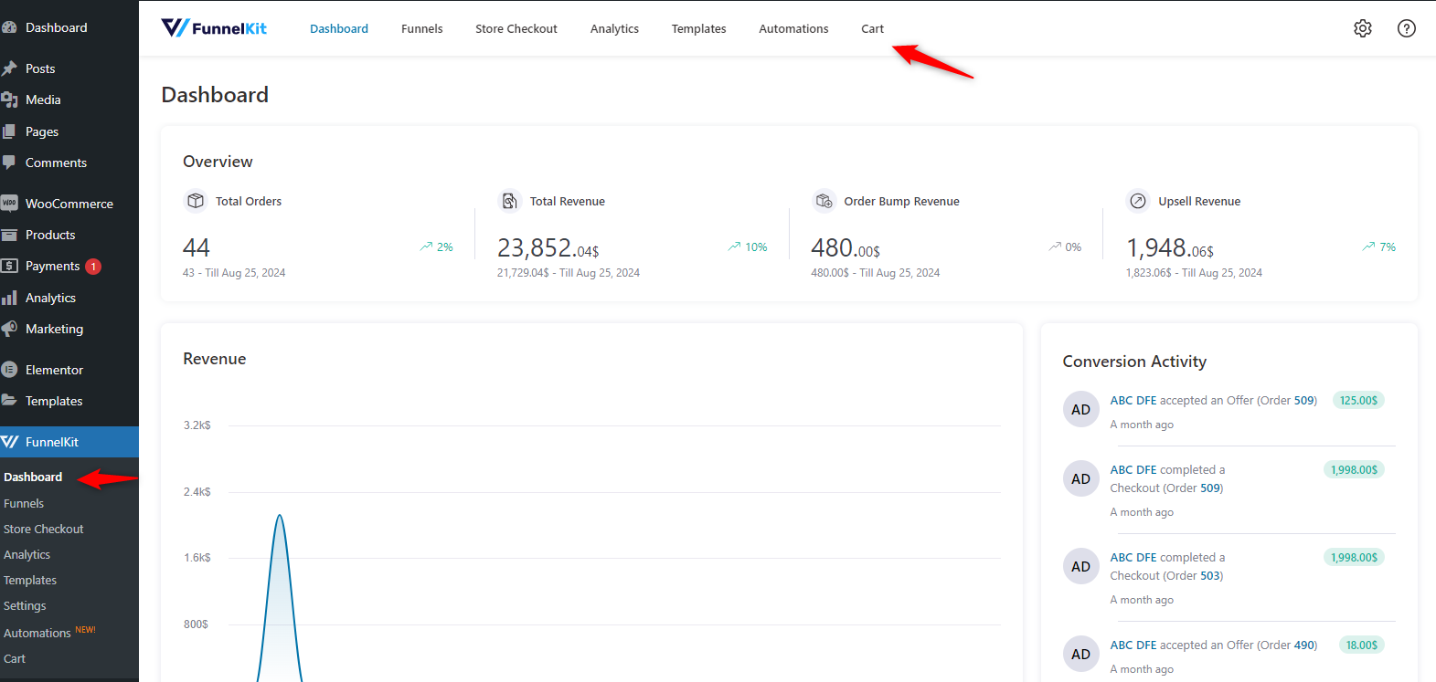This screenshot has width=1436, height=682.
Task: Click the Upsell Revenue icon
Action: pyautogui.click(x=1138, y=201)
